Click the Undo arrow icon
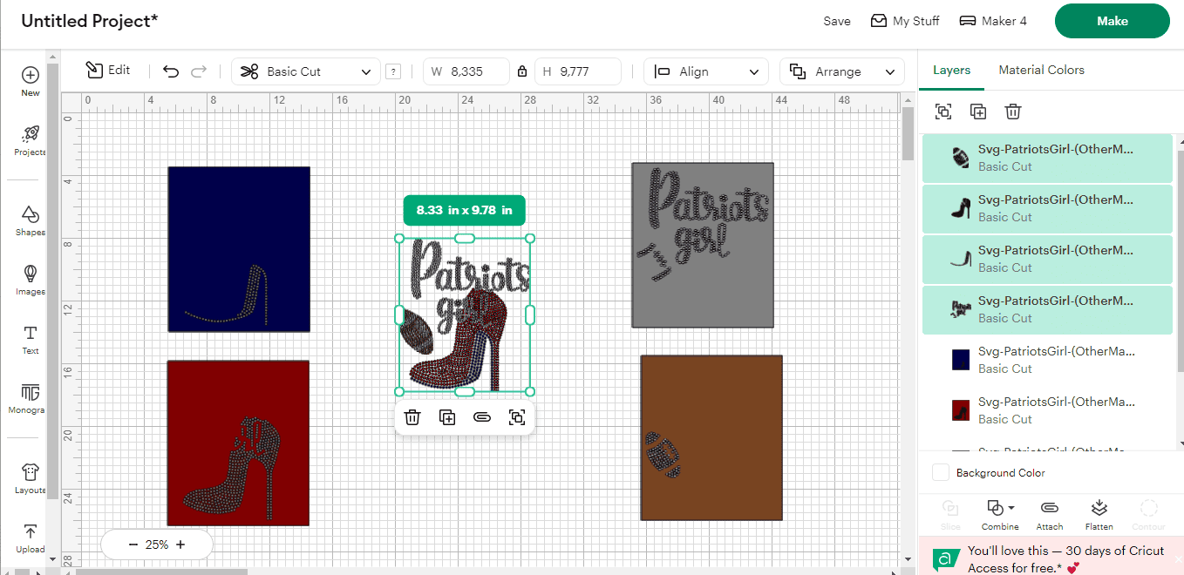1184x575 pixels. (x=171, y=71)
